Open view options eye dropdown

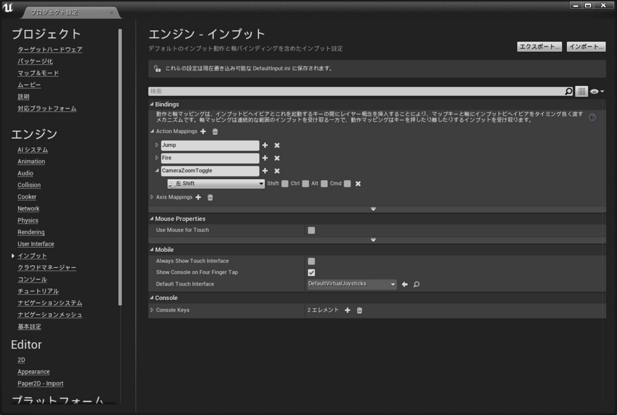[597, 92]
